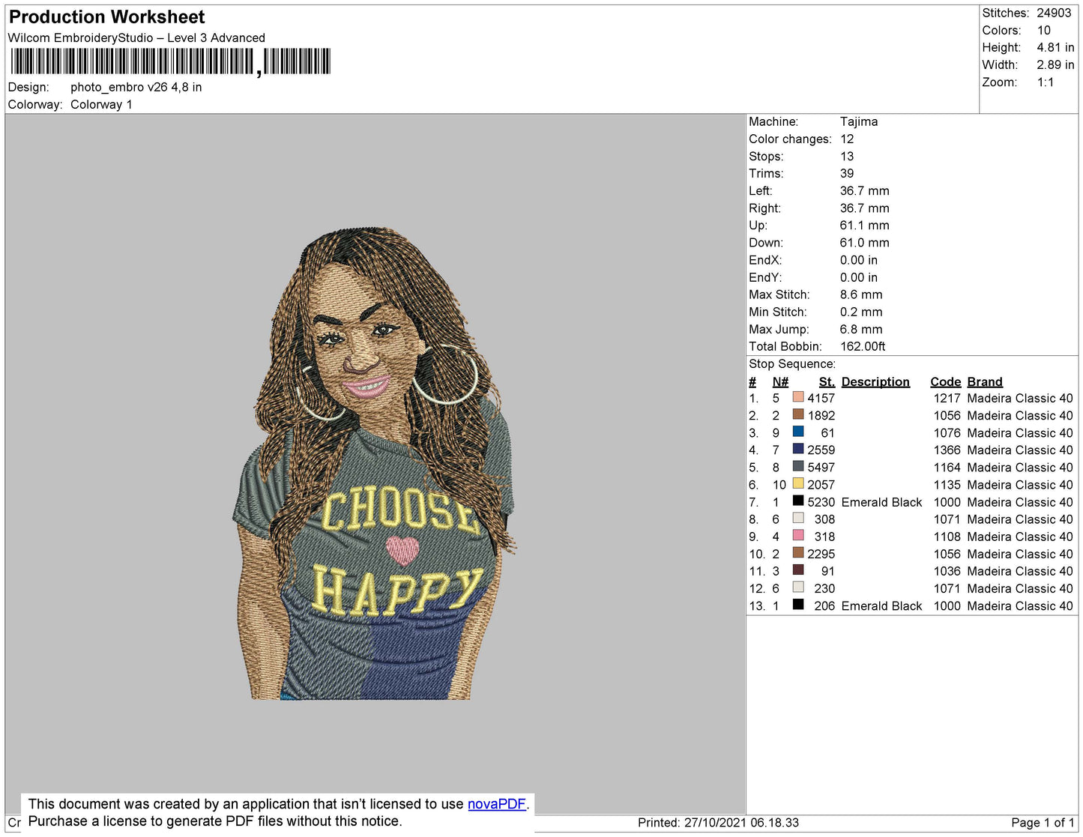
Task: Click the Colors value '10'
Action: (1044, 30)
